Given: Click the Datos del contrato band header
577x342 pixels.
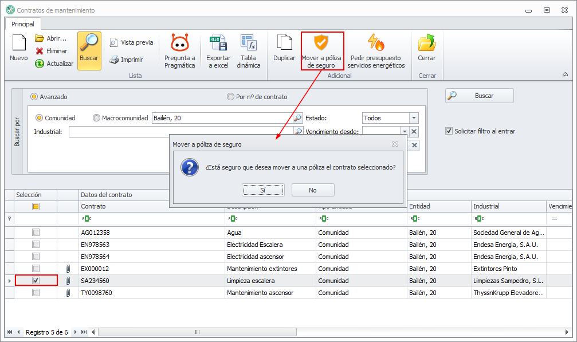Looking at the screenshot, I should [x=107, y=195].
